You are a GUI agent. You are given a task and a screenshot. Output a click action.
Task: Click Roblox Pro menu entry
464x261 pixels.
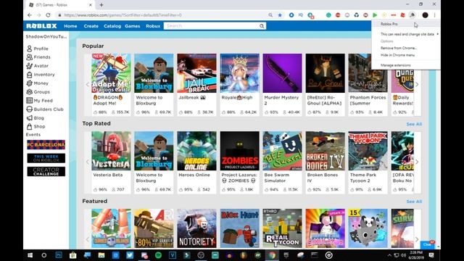click(389, 24)
